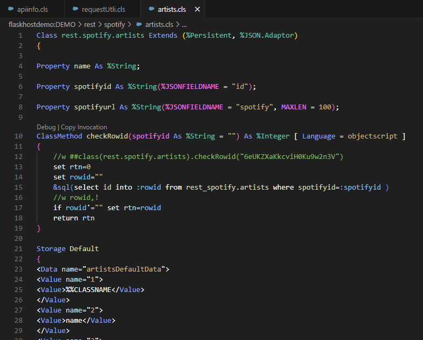Click on 'checkRowid' method name on line 10
This screenshot has width=423, height=340.
click(x=107, y=136)
